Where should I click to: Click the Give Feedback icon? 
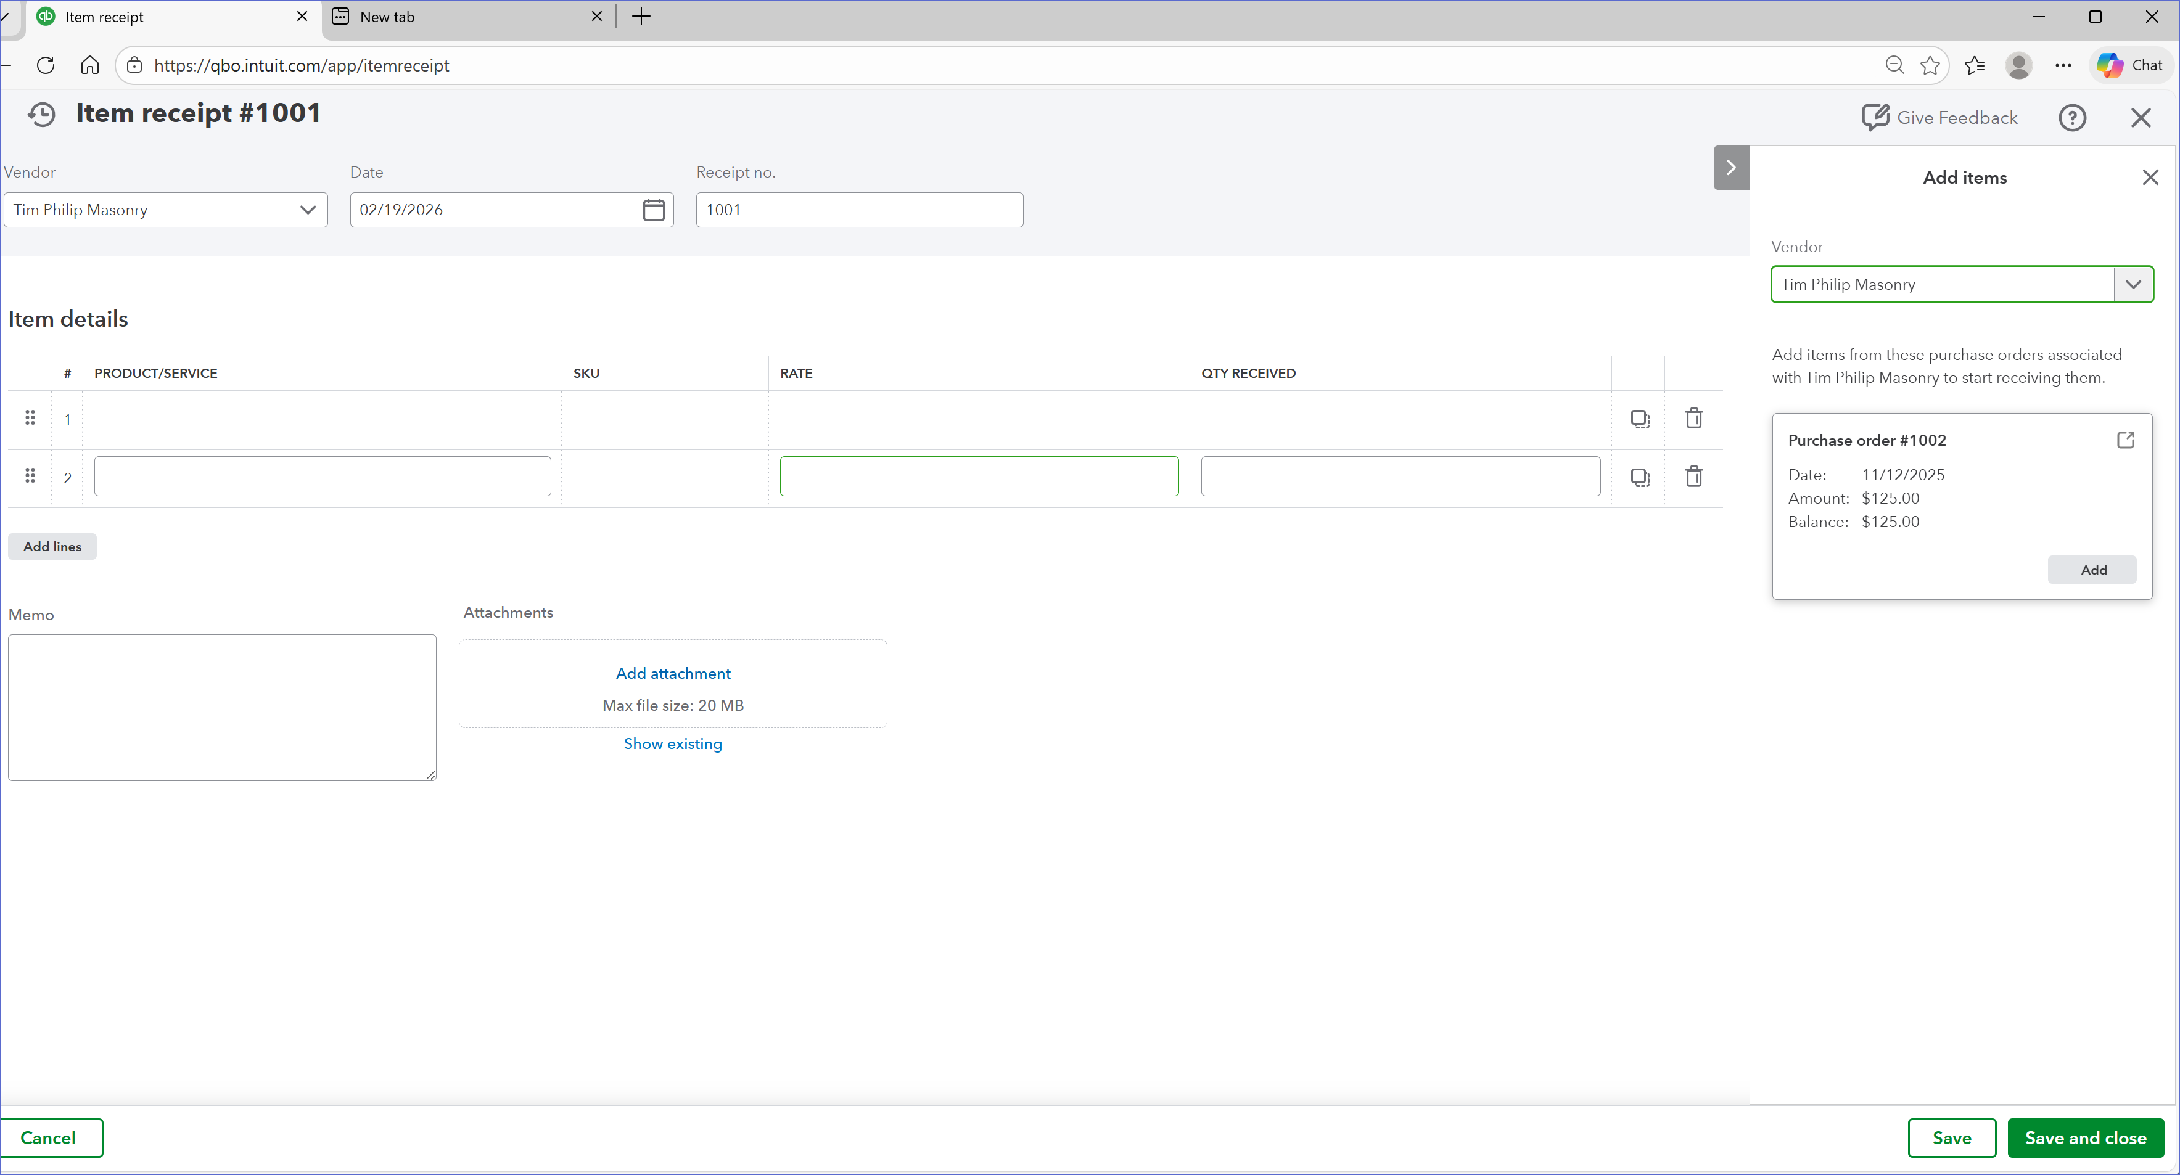point(1875,118)
